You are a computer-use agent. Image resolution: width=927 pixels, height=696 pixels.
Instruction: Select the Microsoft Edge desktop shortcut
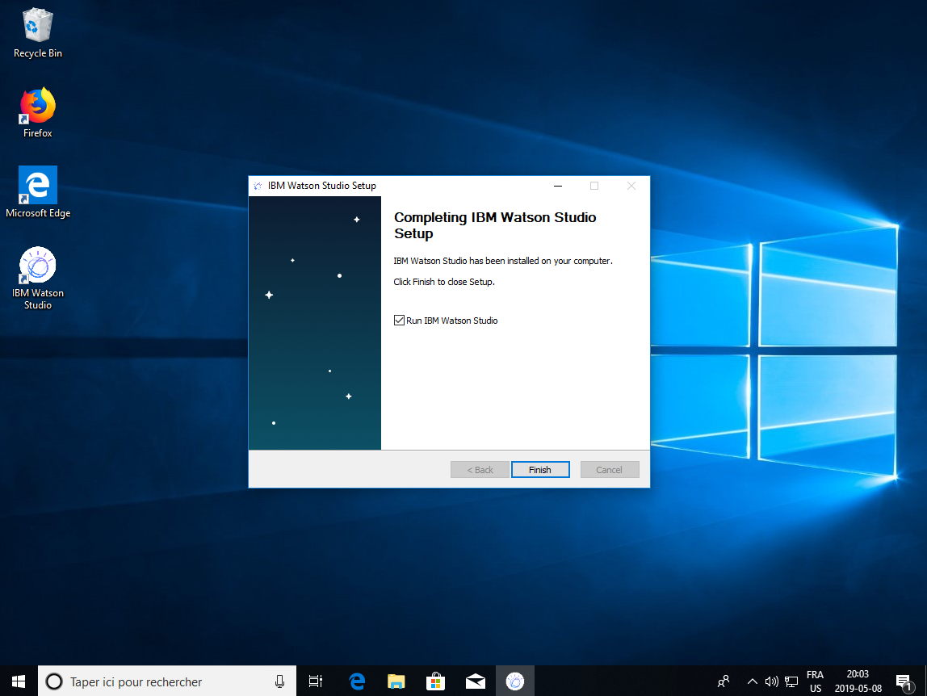coord(38,187)
